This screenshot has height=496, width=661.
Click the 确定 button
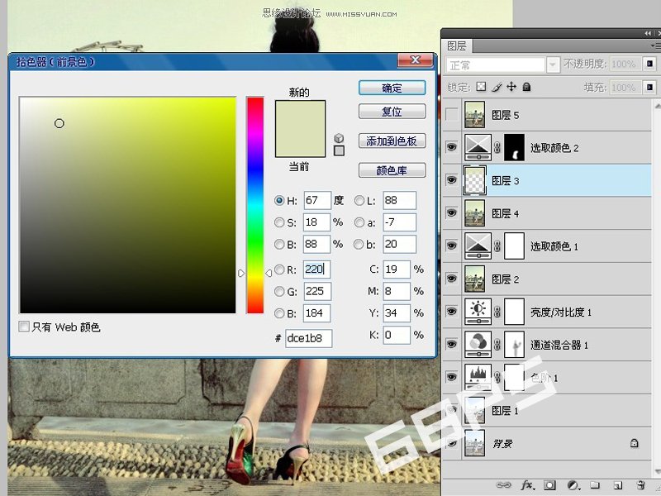click(x=392, y=88)
